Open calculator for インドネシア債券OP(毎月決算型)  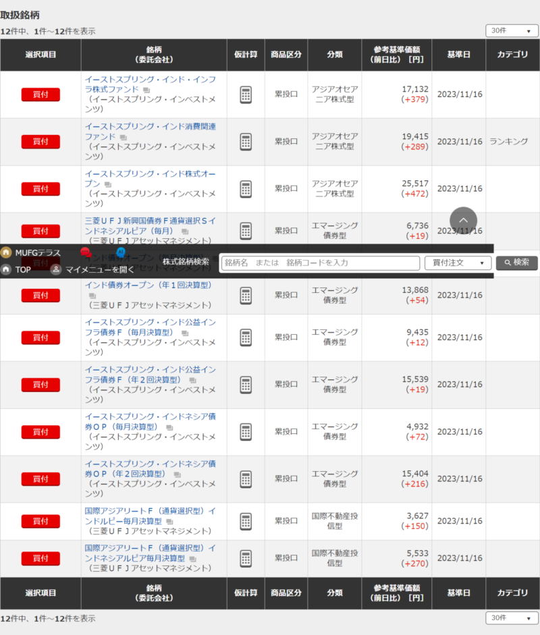tap(246, 432)
